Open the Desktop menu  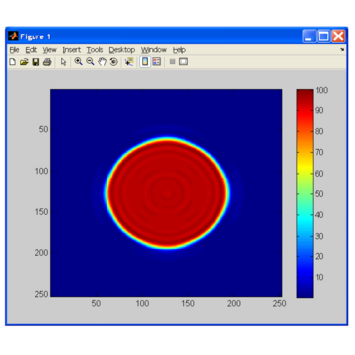(122, 50)
